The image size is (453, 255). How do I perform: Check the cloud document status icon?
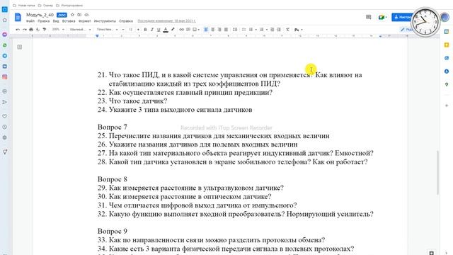86,15
